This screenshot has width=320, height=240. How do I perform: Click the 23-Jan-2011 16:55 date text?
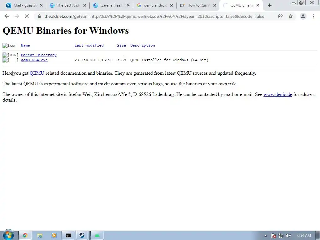point(93,60)
